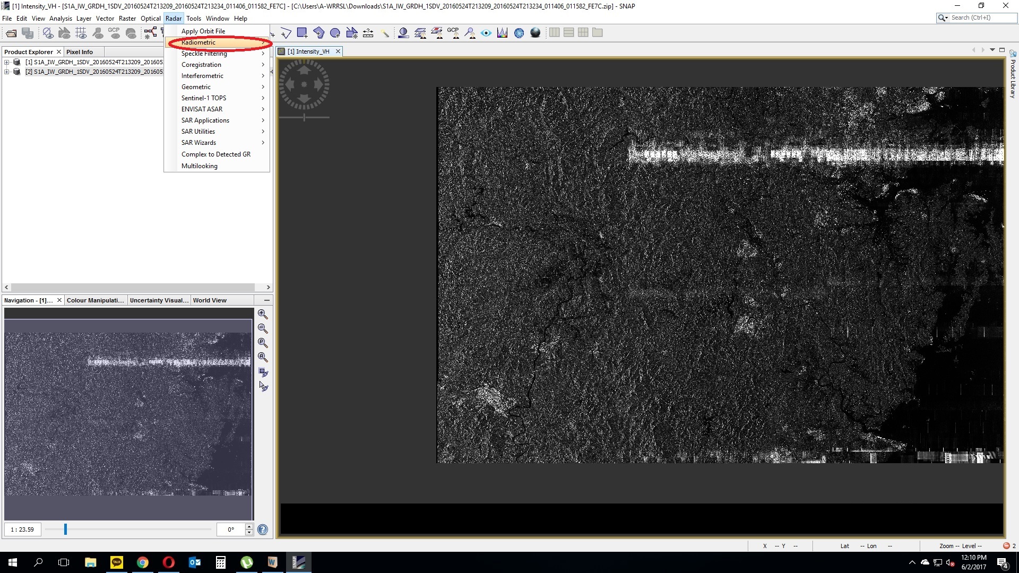Expand product [2] tree node
Viewport: 1019px width, 573px height.
pyautogui.click(x=7, y=72)
